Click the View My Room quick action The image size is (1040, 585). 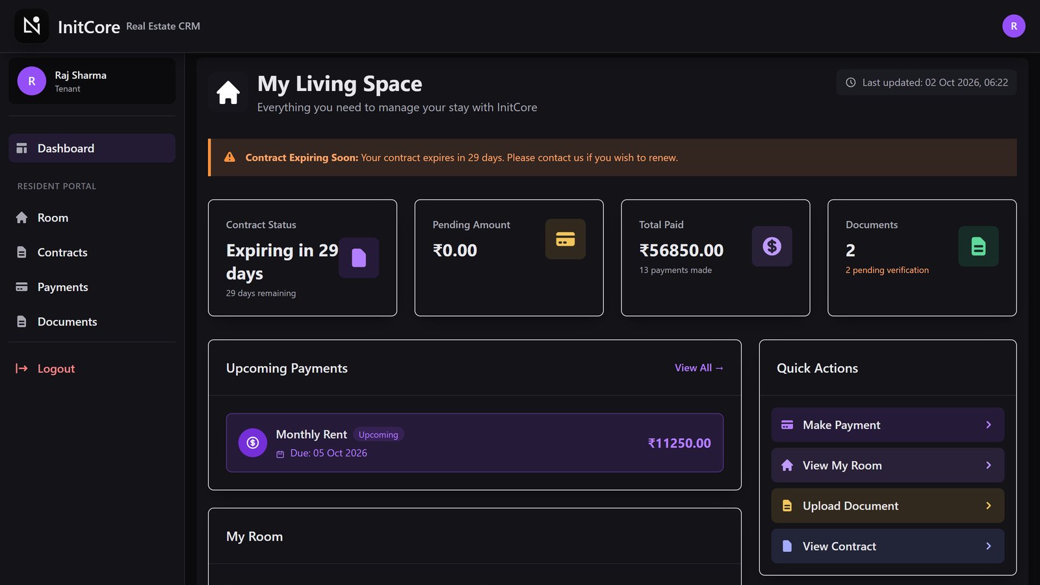click(x=888, y=465)
